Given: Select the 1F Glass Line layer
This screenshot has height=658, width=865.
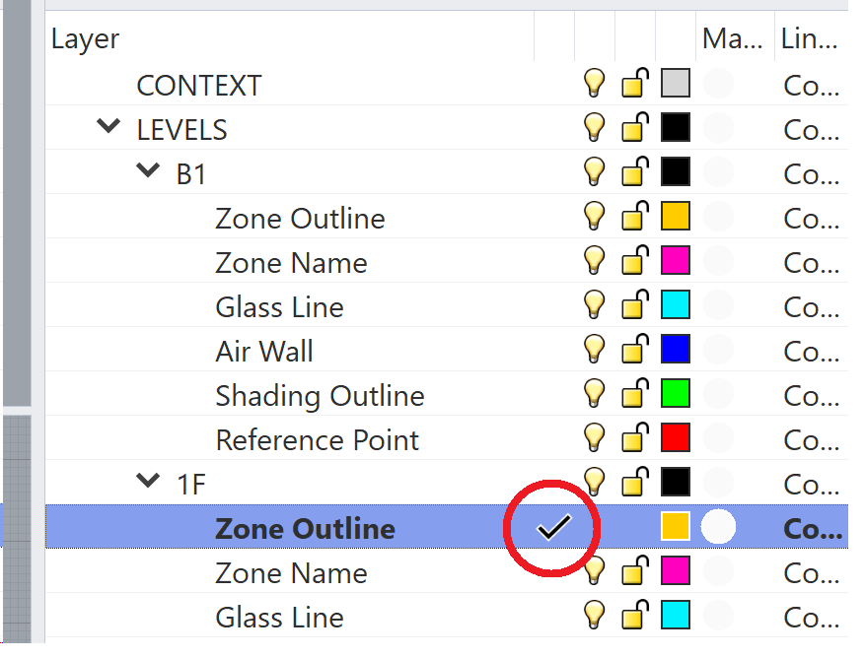Looking at the screenshot, I should [x=279, y=618].
